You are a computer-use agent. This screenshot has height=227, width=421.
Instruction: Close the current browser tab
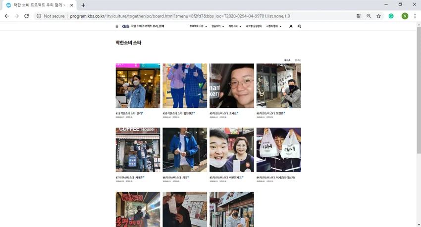tap(71, 5)
